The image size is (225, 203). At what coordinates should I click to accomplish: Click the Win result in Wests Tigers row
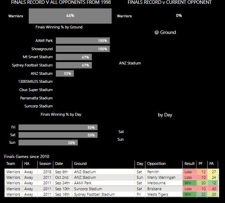click(x=189, y=194)
